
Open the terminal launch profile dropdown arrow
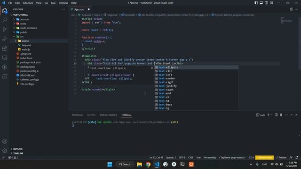point(272,115)
